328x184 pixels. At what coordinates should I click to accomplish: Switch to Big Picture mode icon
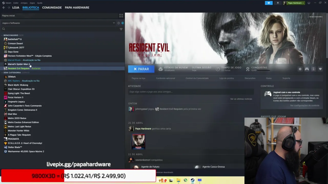pos(309,3)
